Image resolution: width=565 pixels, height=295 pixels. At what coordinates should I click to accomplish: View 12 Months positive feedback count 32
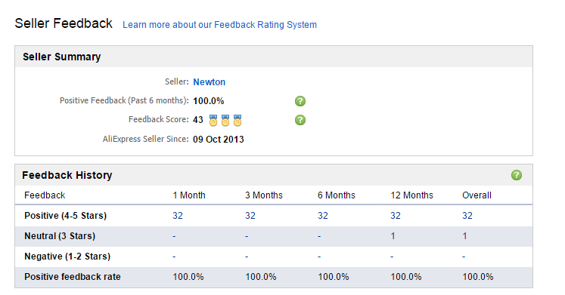point(396,216)
